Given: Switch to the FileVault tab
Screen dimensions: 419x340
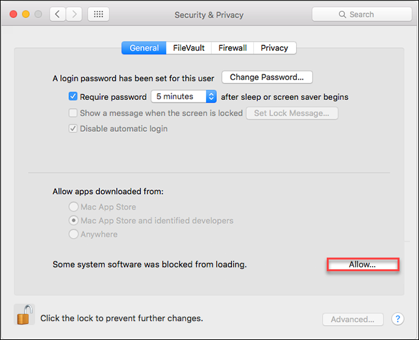Looking at the screenshot, I should click(188, 48).
